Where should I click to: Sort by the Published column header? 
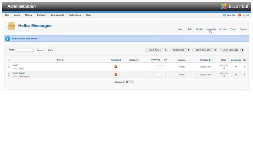[x=116, y=60]
